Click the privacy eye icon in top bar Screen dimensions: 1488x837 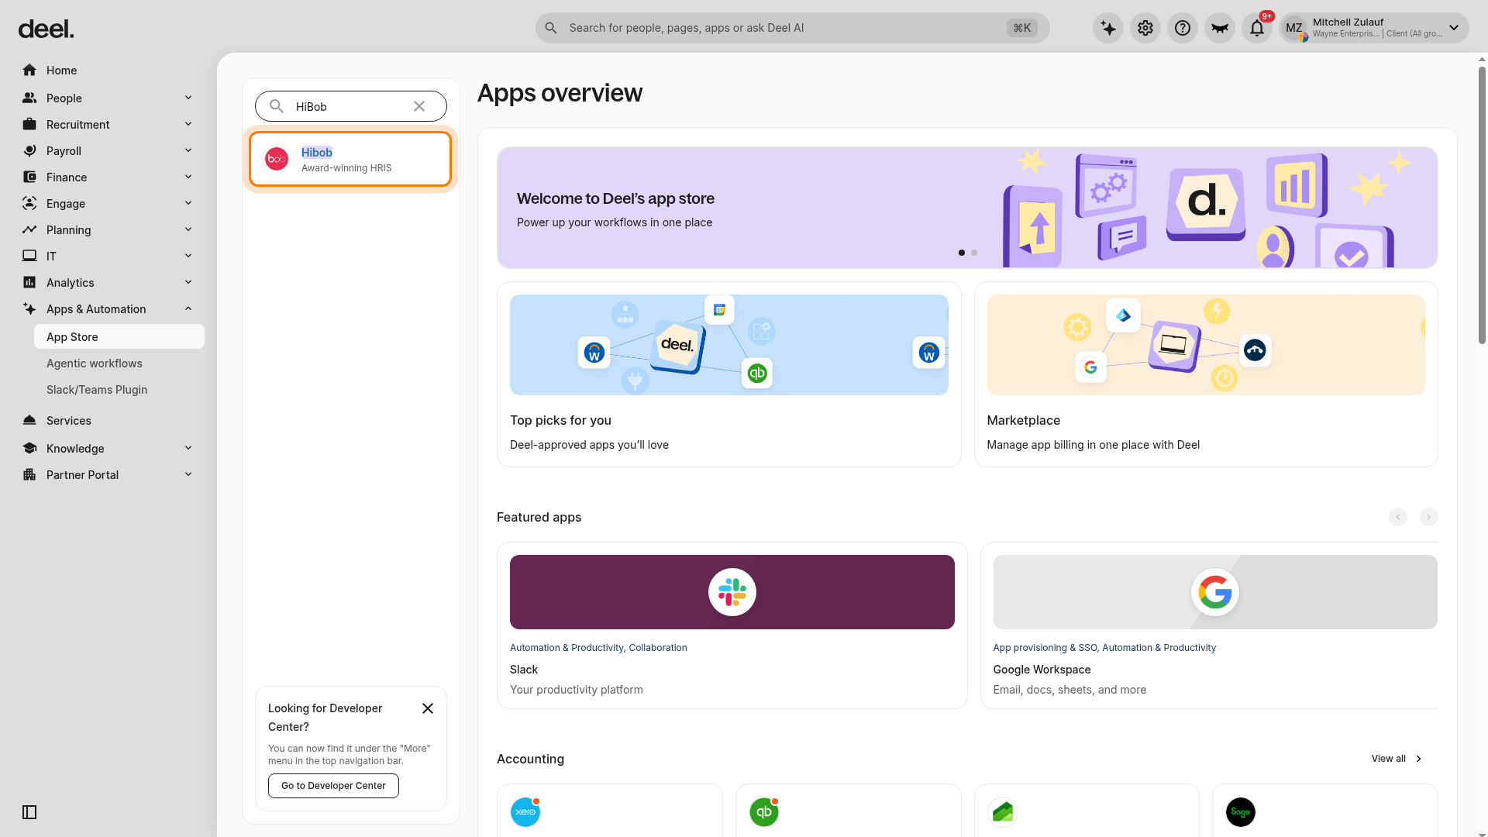pyautogui.click(x=1220, y=28)
